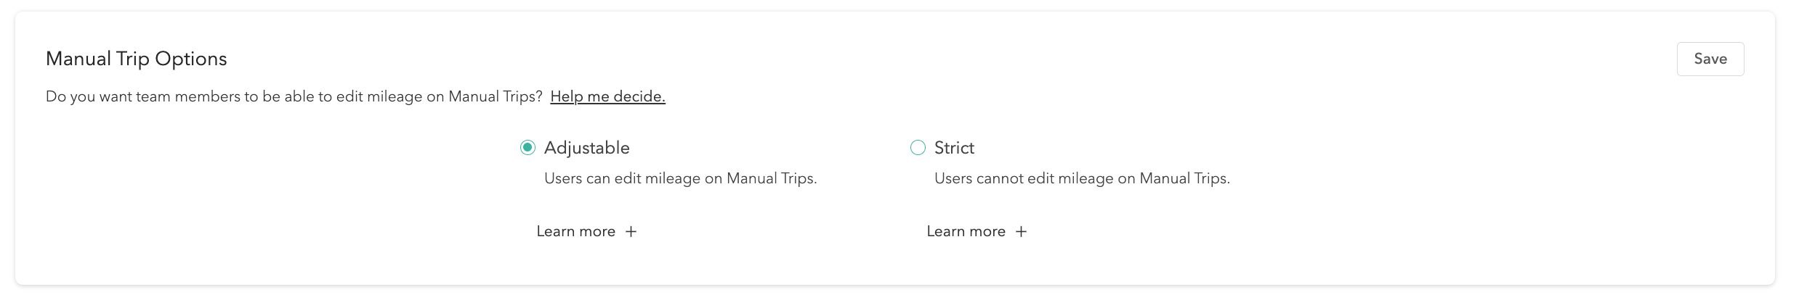Expand Learn more plus icon under Adjustable
1799x300 pixels.
coord(631,232)
